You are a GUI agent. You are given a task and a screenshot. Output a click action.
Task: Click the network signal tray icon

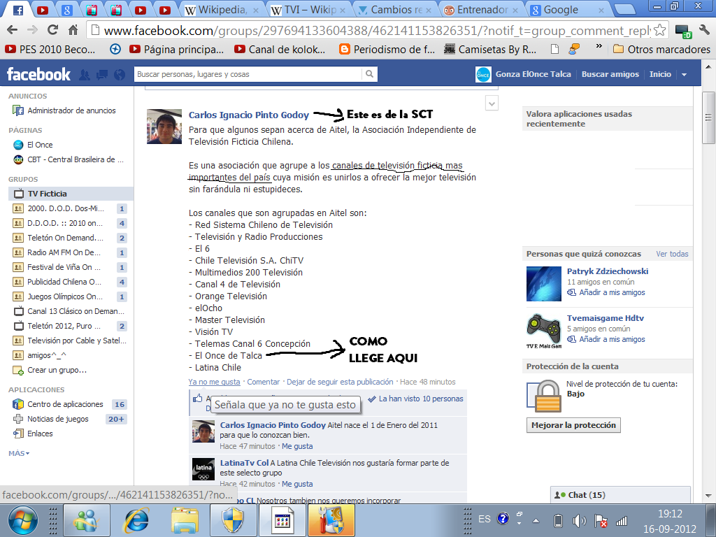[622, 520]
